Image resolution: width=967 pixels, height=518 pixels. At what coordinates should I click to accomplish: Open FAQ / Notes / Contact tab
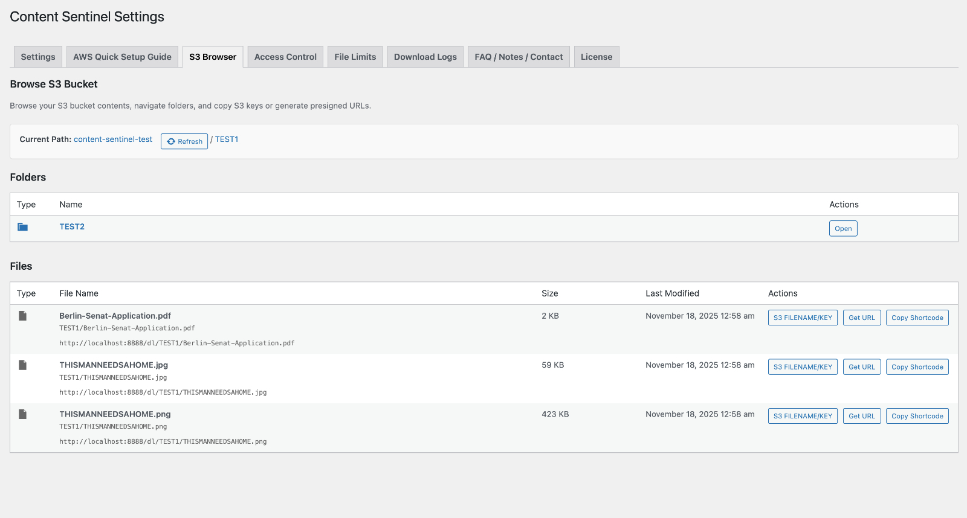click(519, 57)
